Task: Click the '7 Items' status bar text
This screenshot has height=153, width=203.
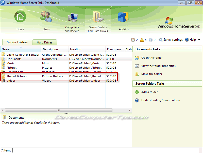Action: tap(6, 150)
